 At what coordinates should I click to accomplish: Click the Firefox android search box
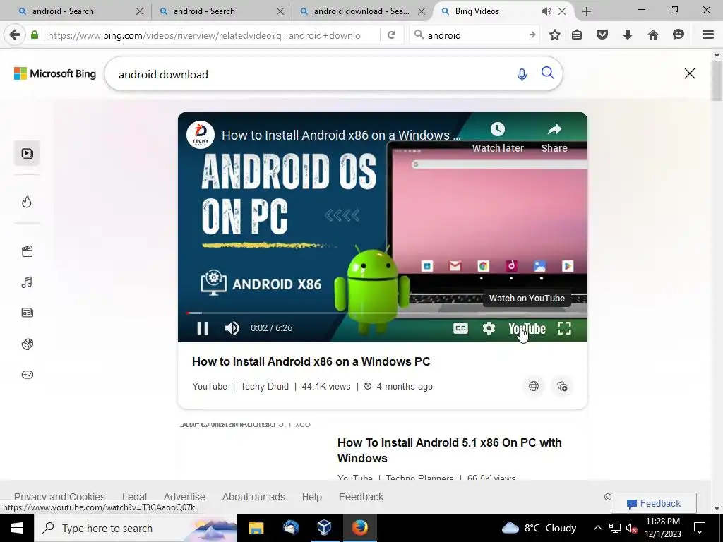475,35
